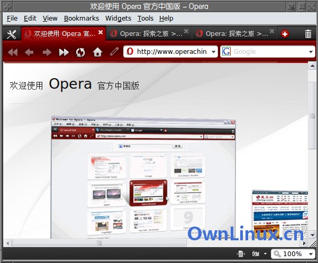Viewport: 318px width, 263px height.
Task: Reload the page with the refresh icon
Action: (x=80, y=52)
